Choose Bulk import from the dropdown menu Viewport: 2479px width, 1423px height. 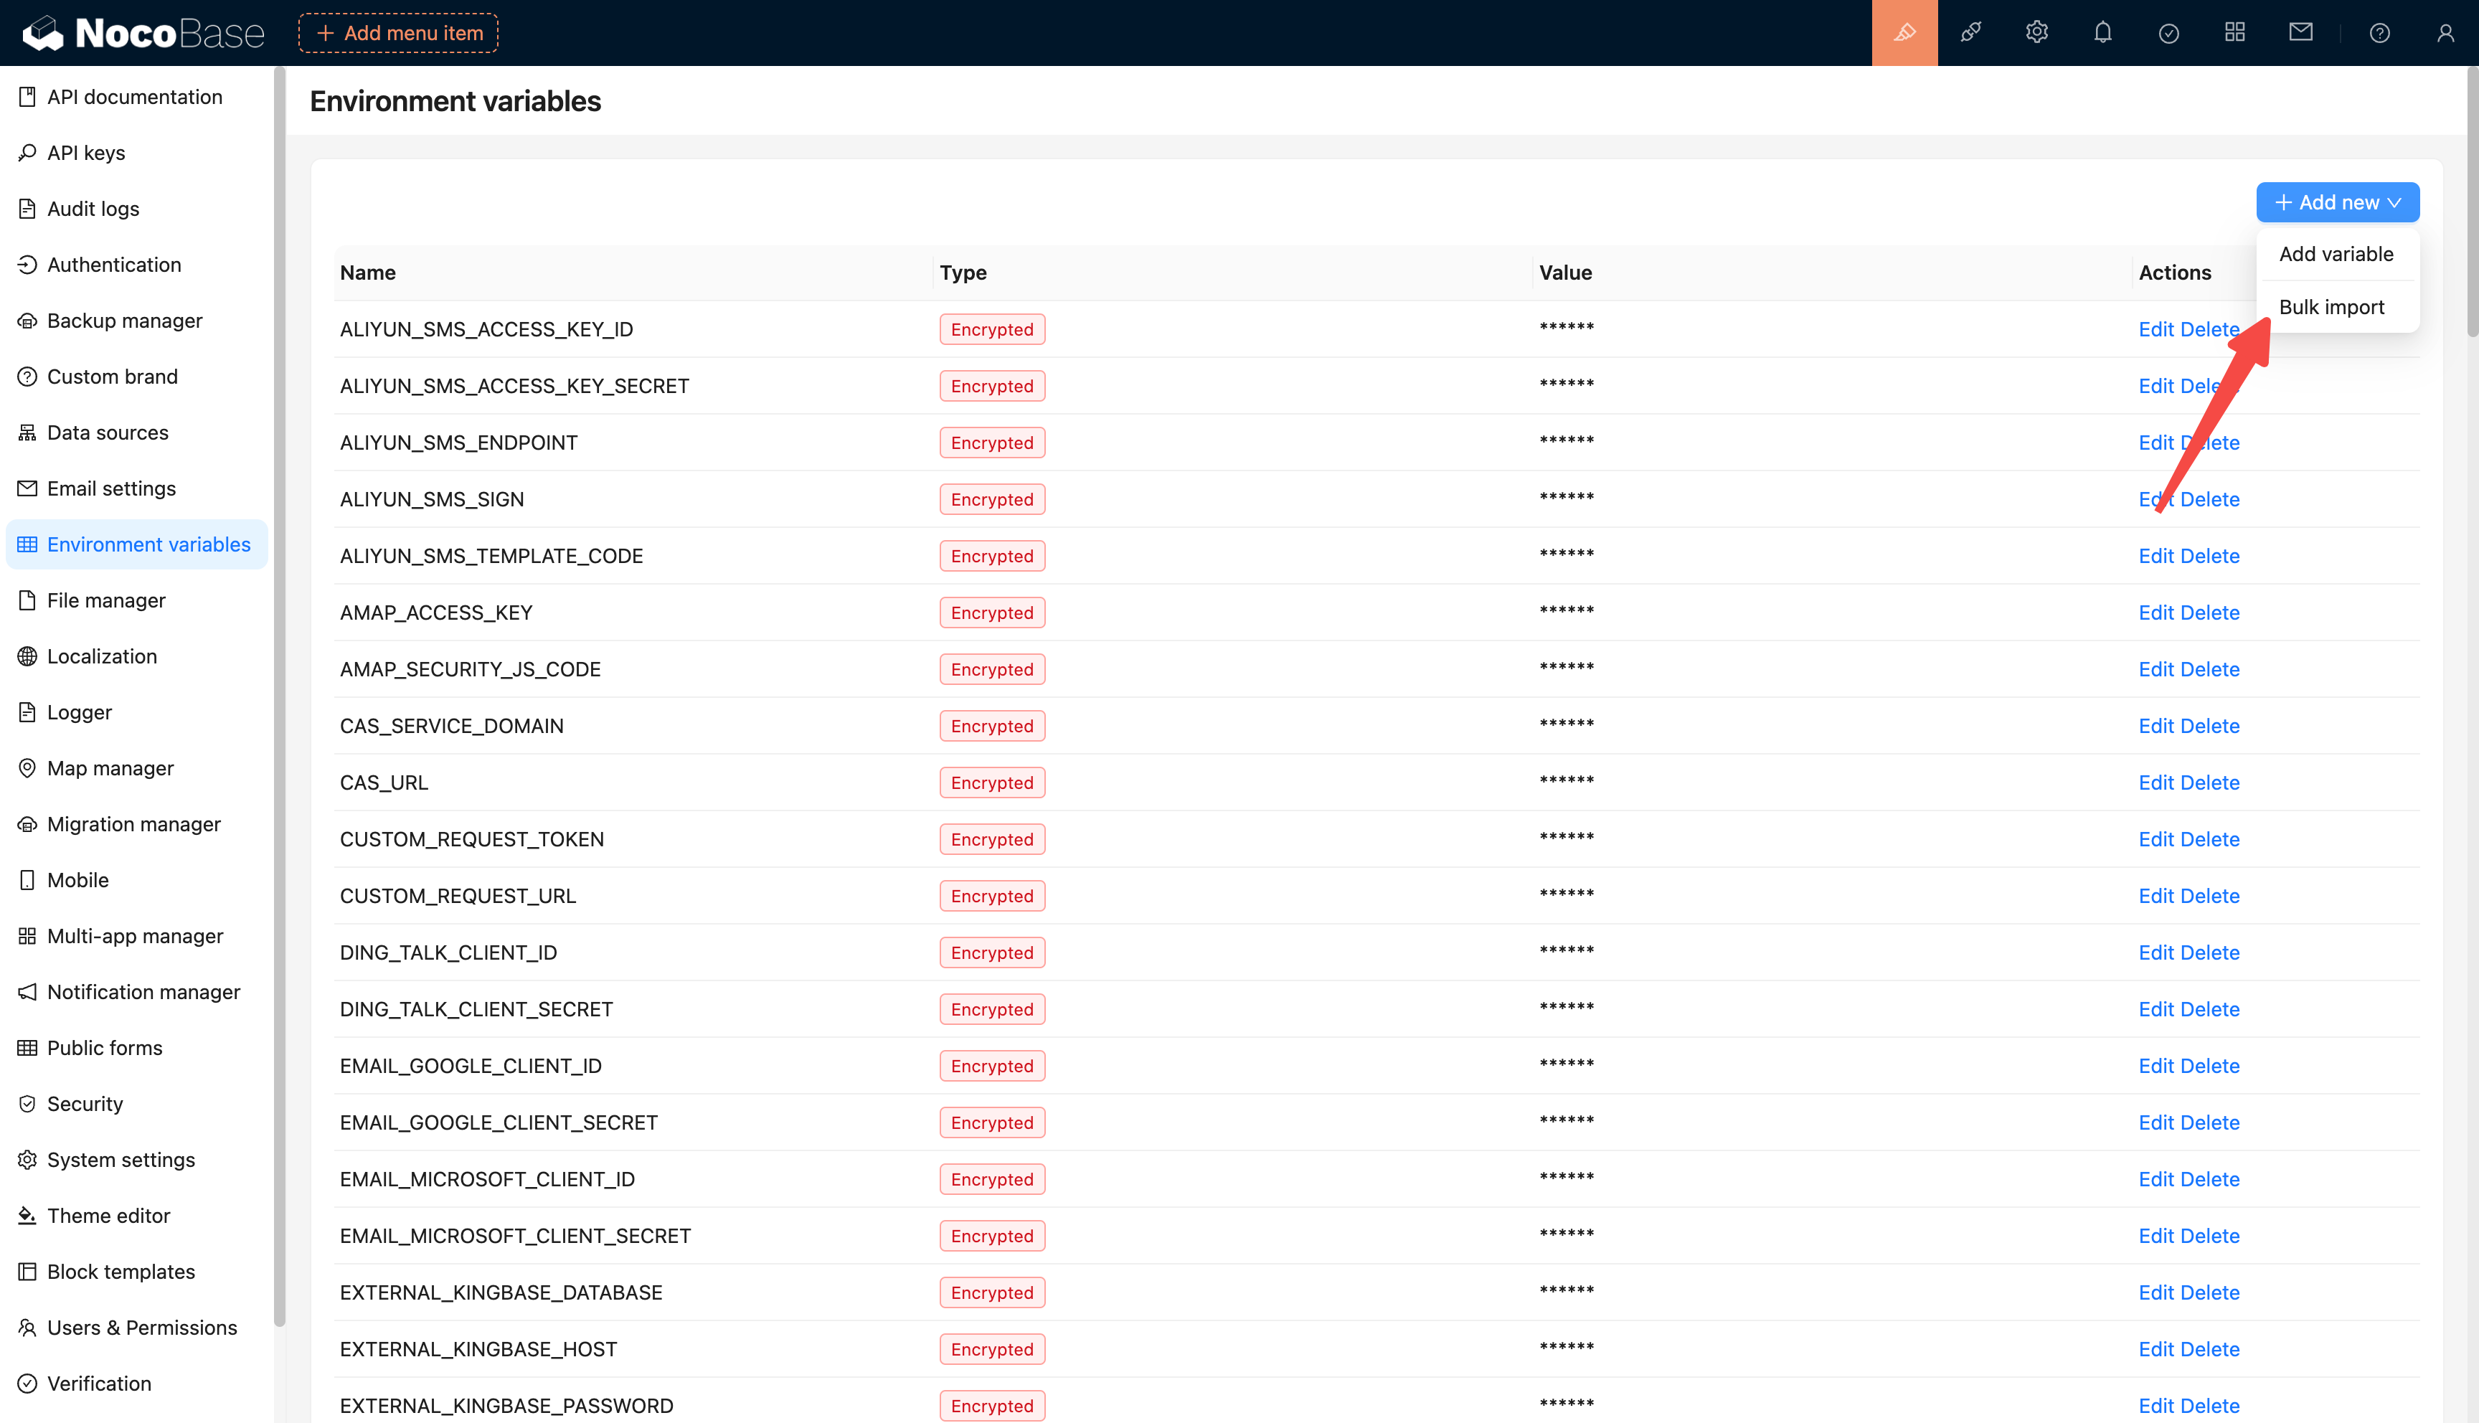[x=2331, y=307]
